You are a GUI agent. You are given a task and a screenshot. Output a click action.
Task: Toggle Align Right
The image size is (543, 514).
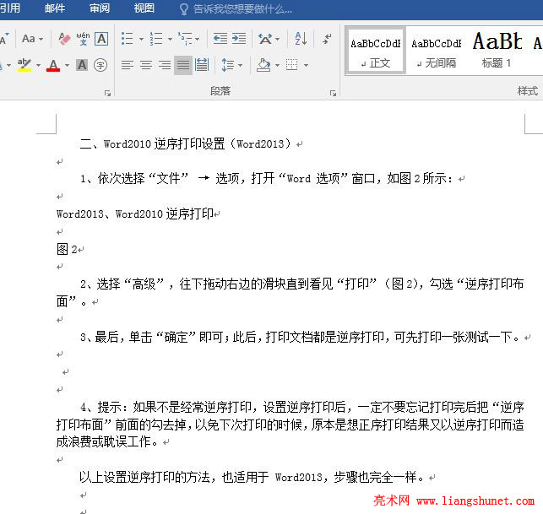(165, 65)
